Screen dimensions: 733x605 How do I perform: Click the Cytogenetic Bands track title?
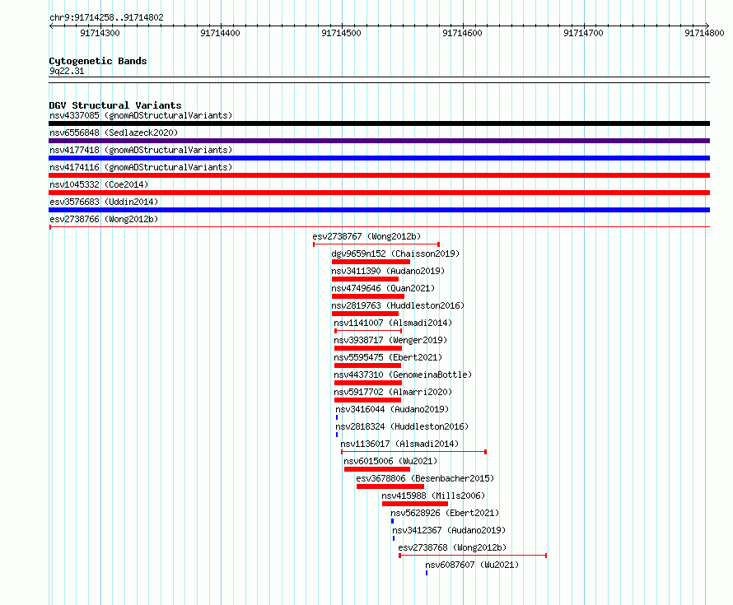click(x=98, y=61)
